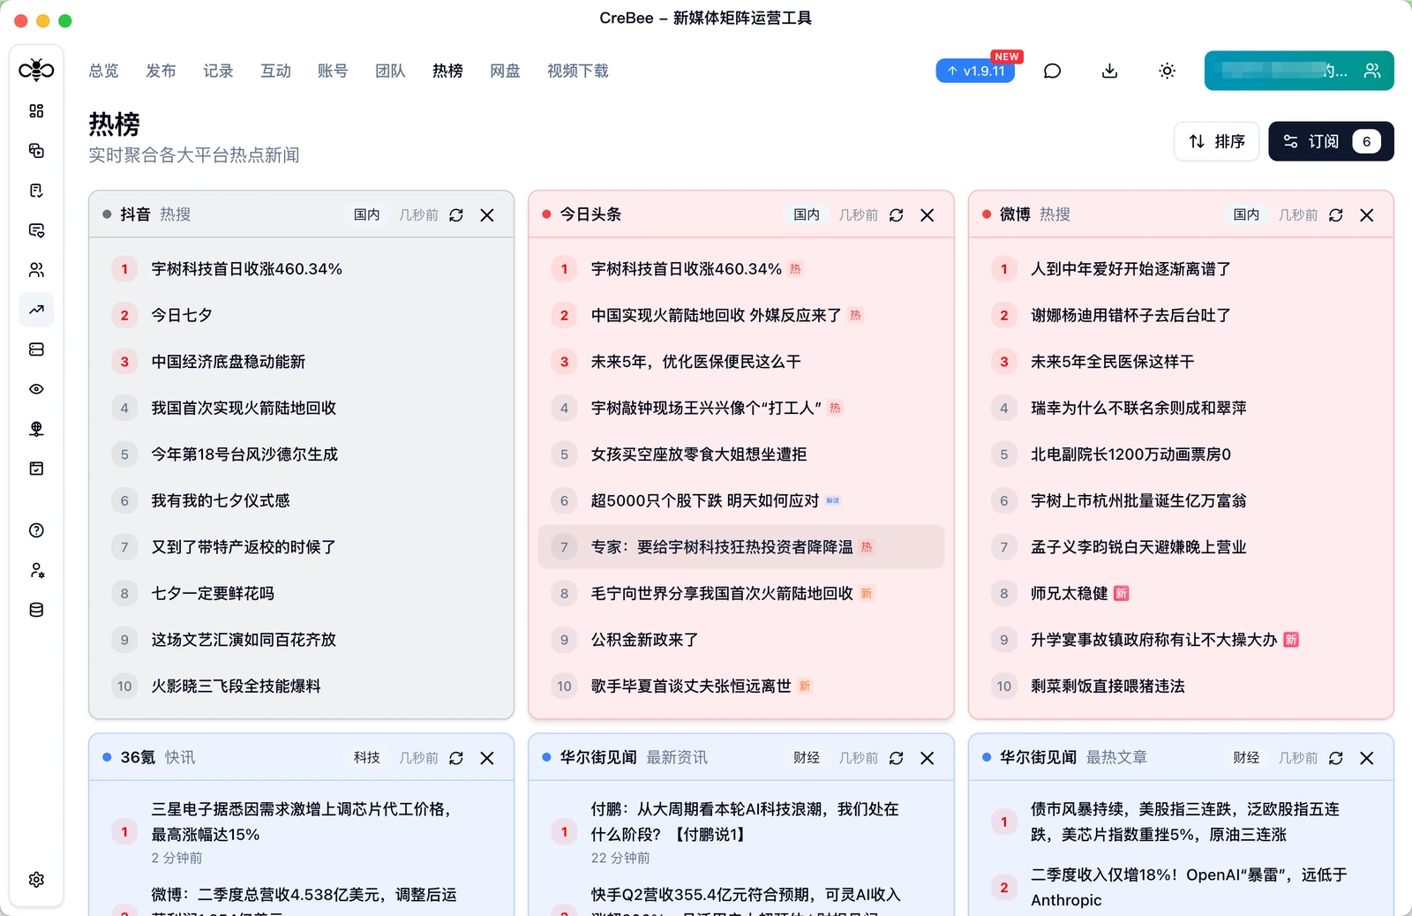Image resolution: width=1412 pixels, height=916 pixels.
Task: Click the 国内 tag on 抖音 card
Action: coord(366,214)
